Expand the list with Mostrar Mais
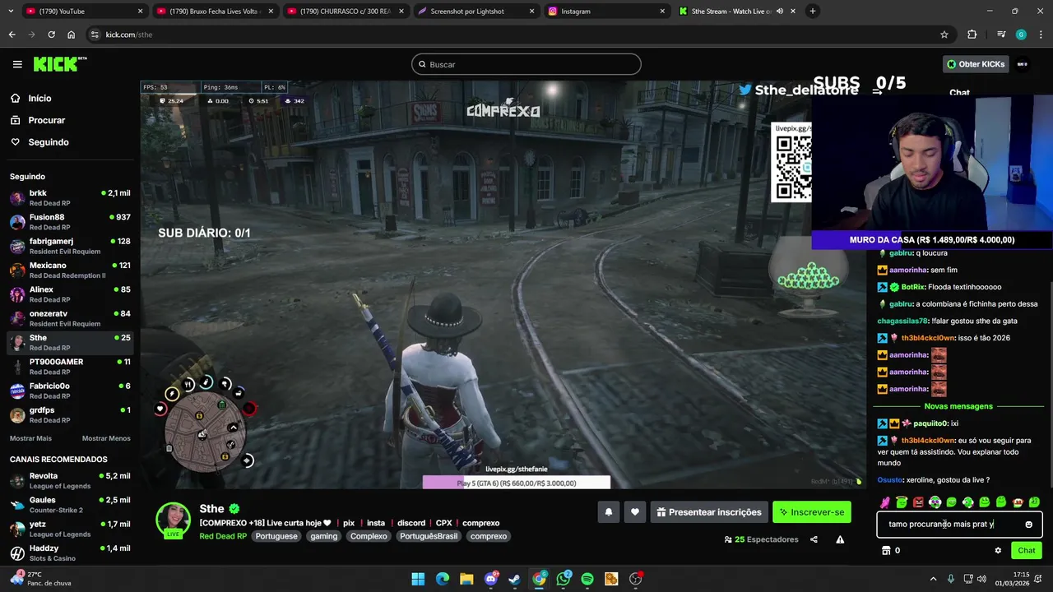Image resolution: width=1053 pixels, height=592 pixels. point(30,438)
